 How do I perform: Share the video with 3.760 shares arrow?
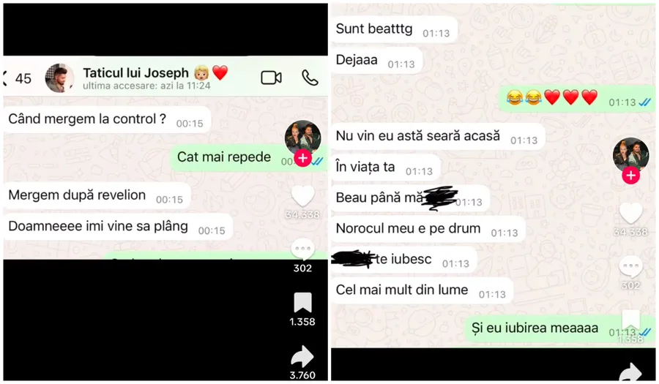(302, 357)
